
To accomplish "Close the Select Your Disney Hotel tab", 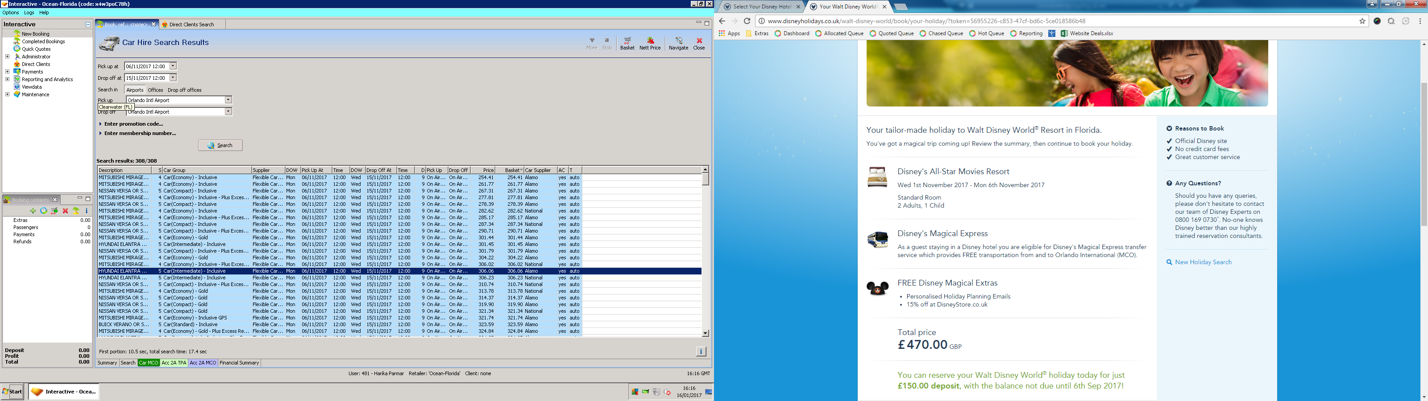I will pos(798,7).
